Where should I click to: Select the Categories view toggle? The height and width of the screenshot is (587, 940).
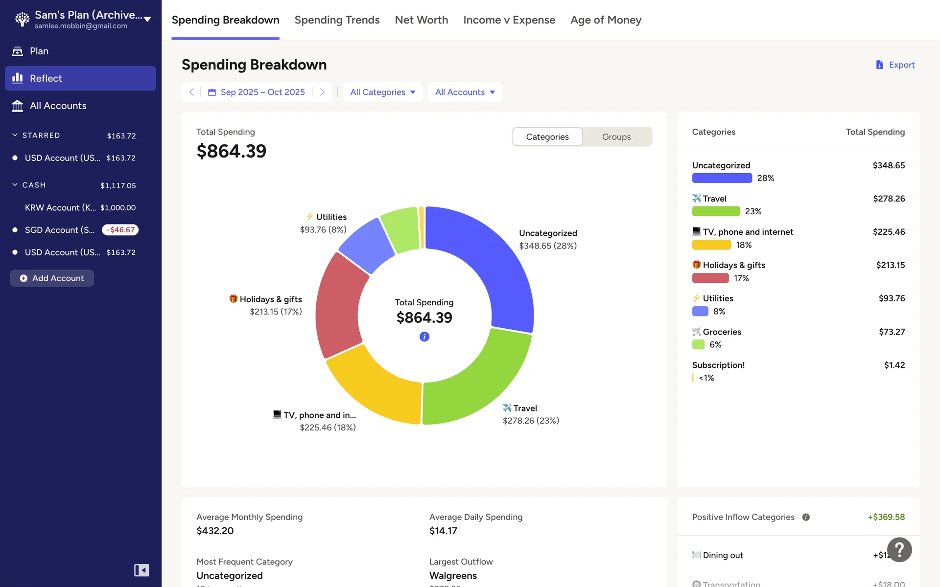547,137
